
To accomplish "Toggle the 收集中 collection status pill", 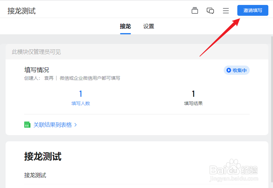I will [237, 70].
